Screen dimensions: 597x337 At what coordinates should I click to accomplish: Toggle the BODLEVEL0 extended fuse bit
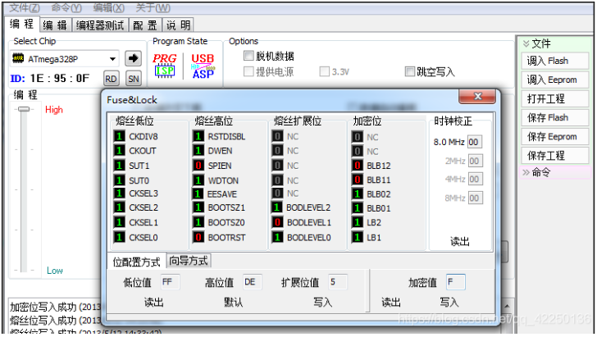[x=277, y=237]
